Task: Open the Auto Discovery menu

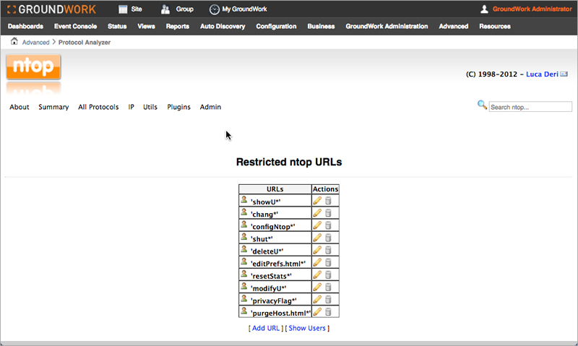Action: (223, 26)
